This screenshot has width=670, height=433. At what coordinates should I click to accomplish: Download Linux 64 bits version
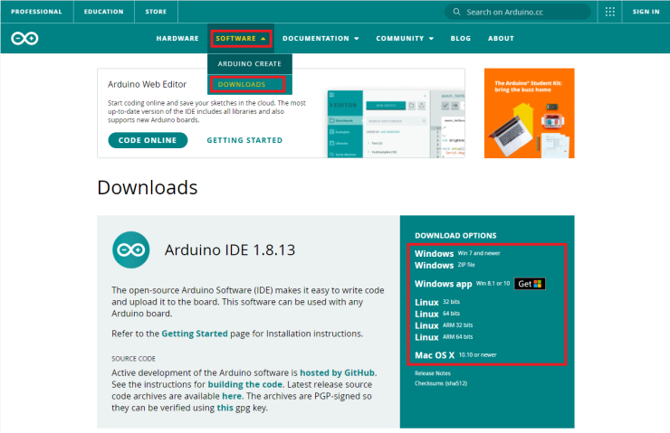click(437, 314)
